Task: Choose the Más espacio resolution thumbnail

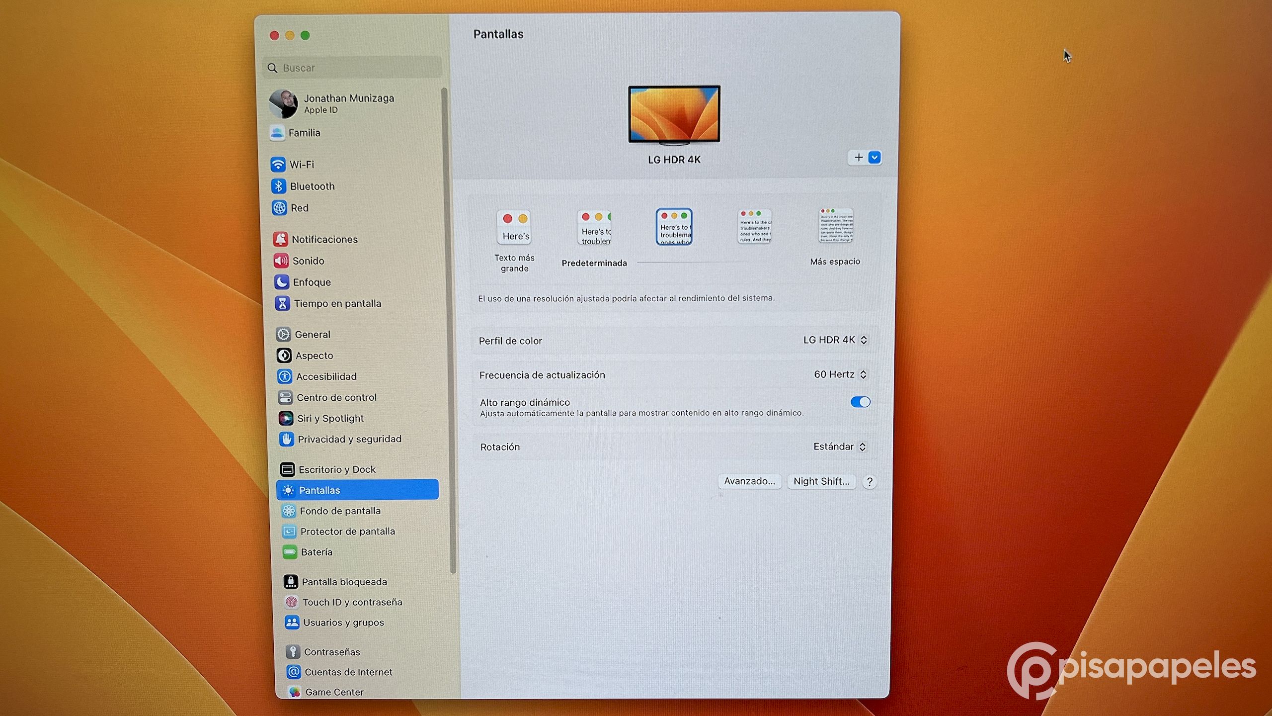Action: pos(836,225)
